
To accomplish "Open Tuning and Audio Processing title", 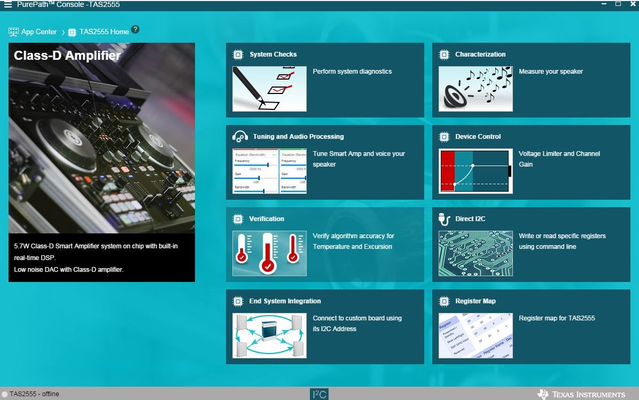I will pyautogui.click(x=298, y=137).
